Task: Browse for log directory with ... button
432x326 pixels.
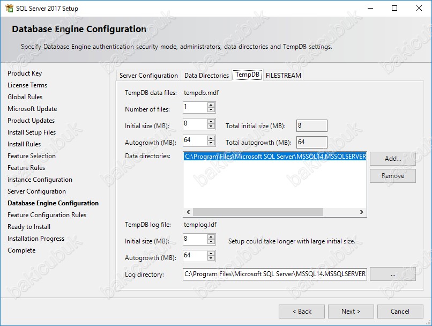Action: click(x=393, y=274)
